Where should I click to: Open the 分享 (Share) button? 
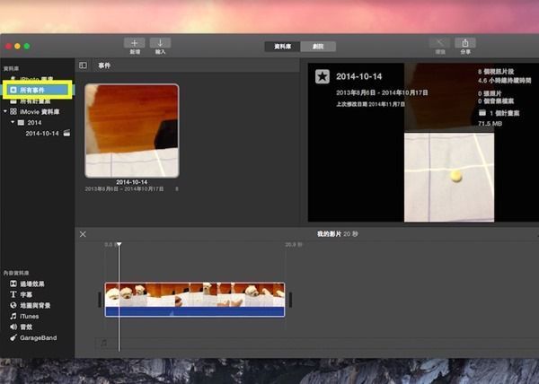pyautogui.click(x=465, y=43)
